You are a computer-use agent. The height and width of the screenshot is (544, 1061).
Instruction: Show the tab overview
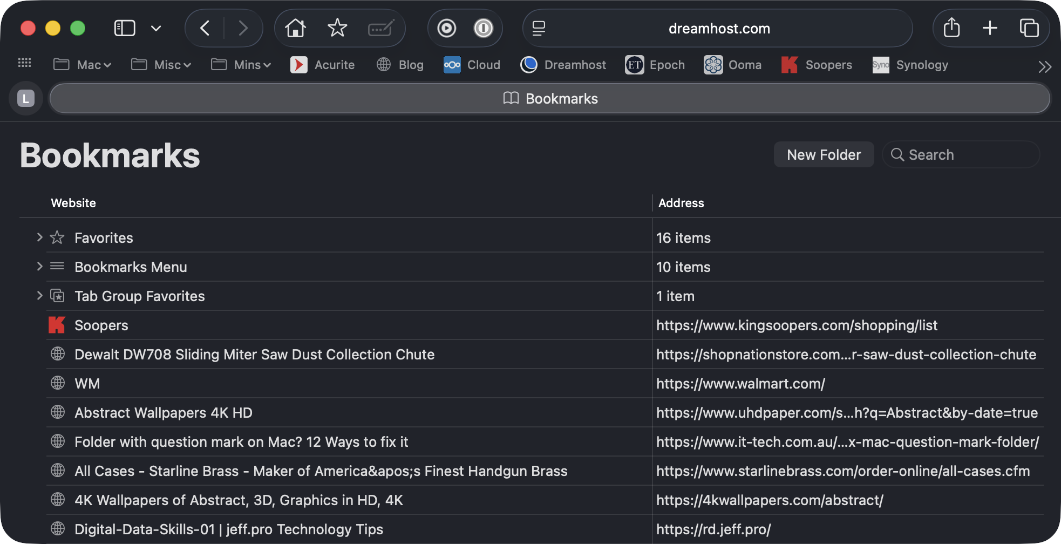(x=1029, y=28)
